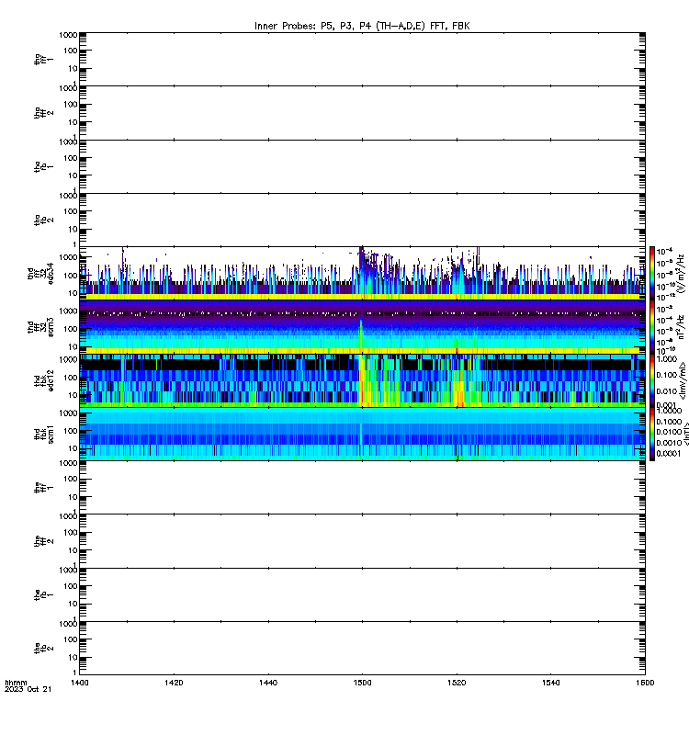Click the "(V/m)²/Hz" color bar unit label
Image resolution: width=689 pixels, height=735 pixels.
point(682,273)
